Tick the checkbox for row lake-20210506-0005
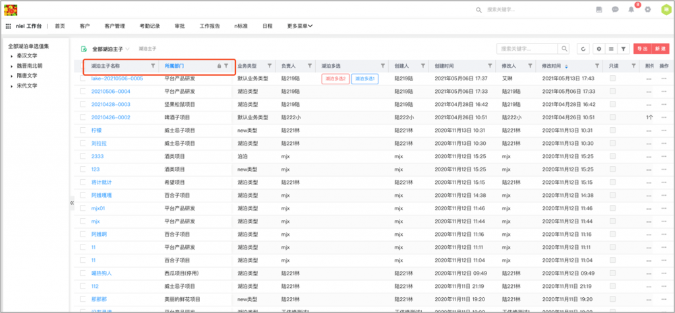675x313 pixels. coord(83,78)
